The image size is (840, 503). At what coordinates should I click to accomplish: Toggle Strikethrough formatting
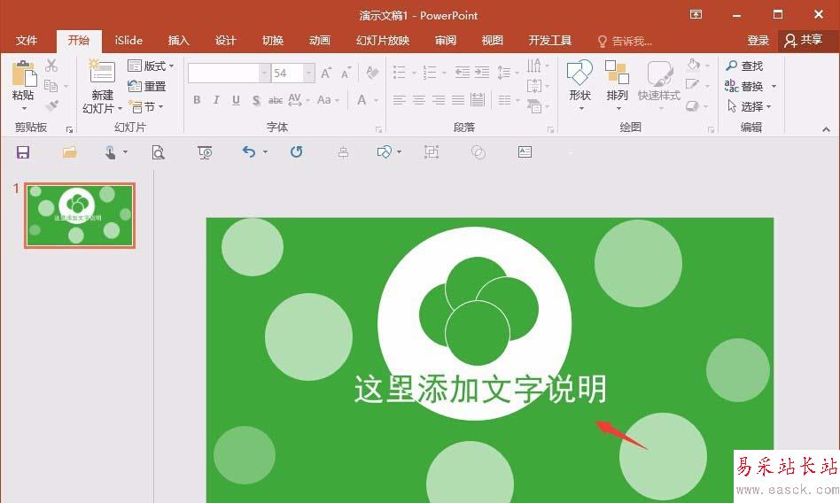pos(276,100)
